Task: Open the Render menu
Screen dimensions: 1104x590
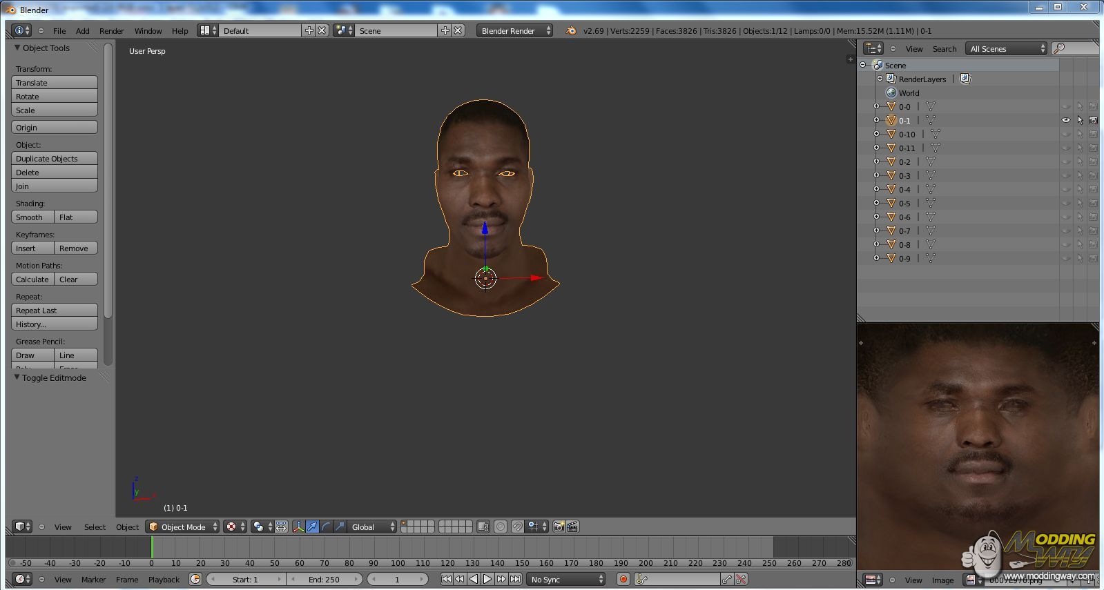Action: click(111, 31)
